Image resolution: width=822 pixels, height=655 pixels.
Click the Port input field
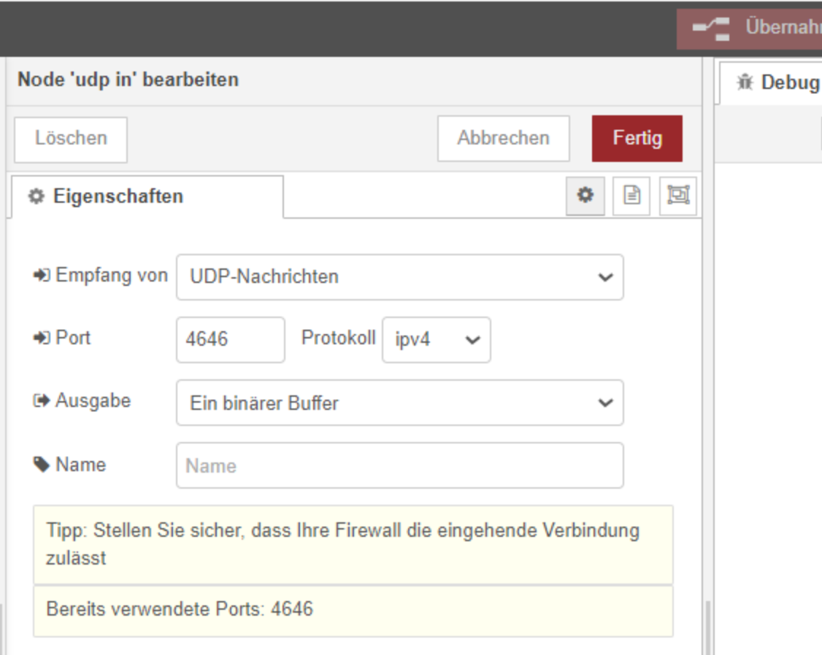pyautogui.click(x=230, y=340)
